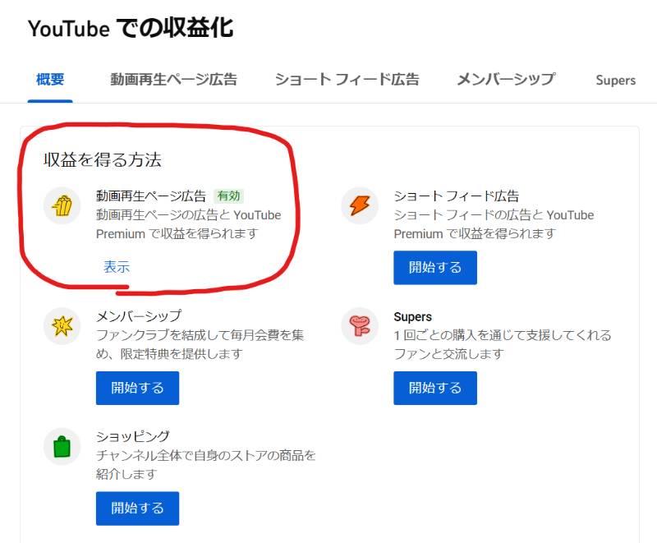
Task: Go to the メンバーシップ tab
Action: click(506, 79)
